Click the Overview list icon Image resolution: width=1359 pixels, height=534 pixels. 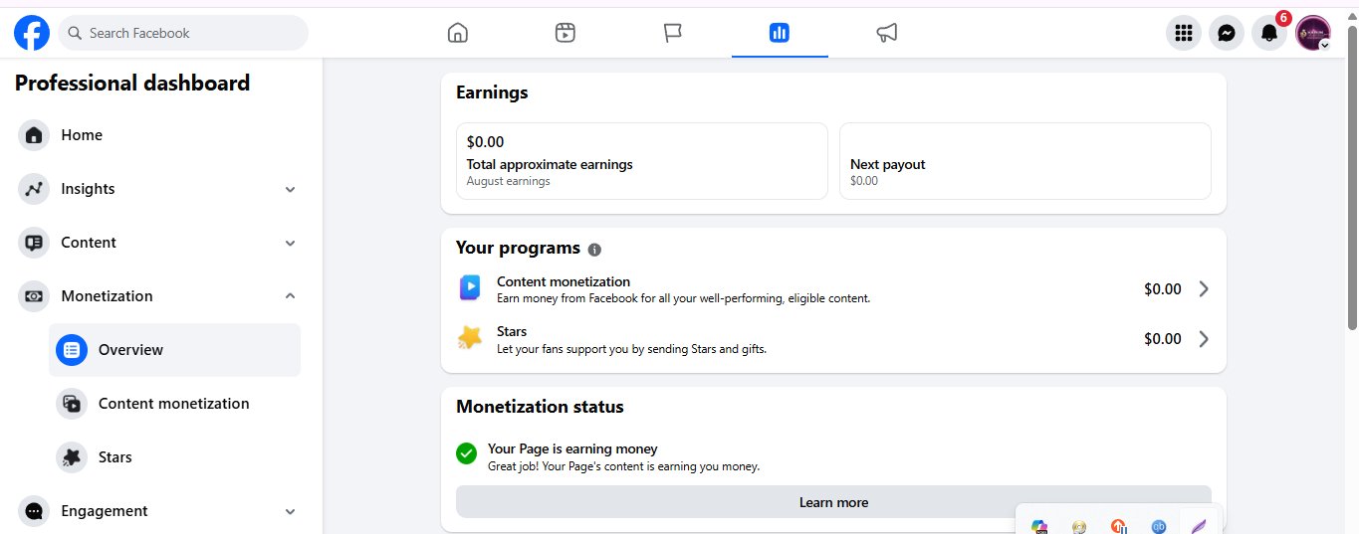72,350
